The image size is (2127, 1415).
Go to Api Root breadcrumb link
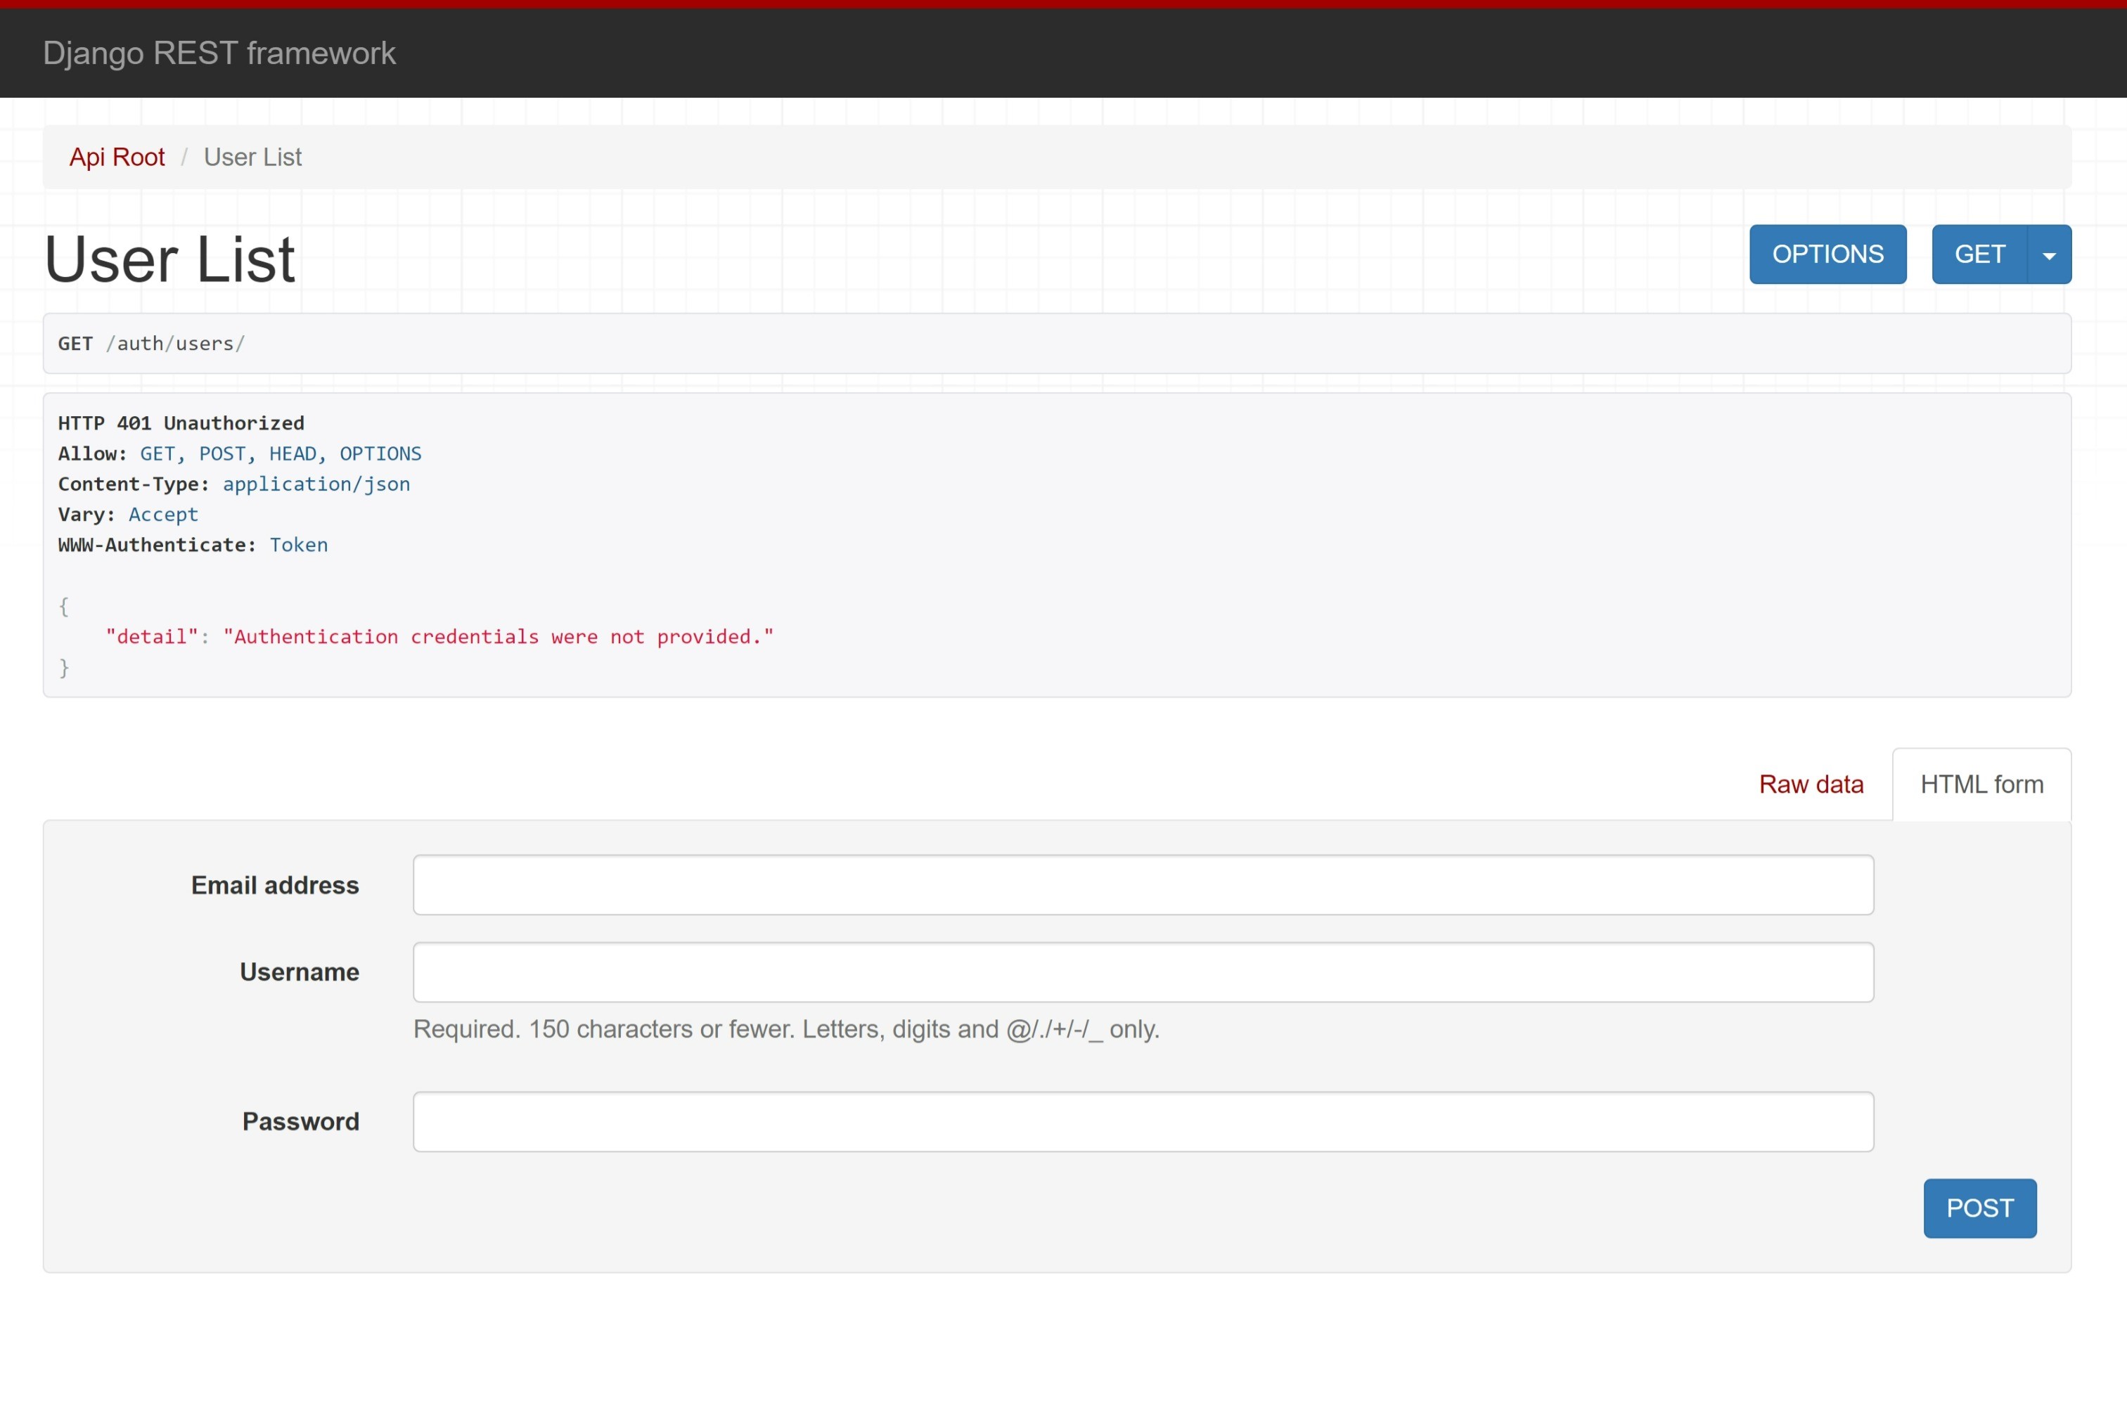[x=117, y=157]
